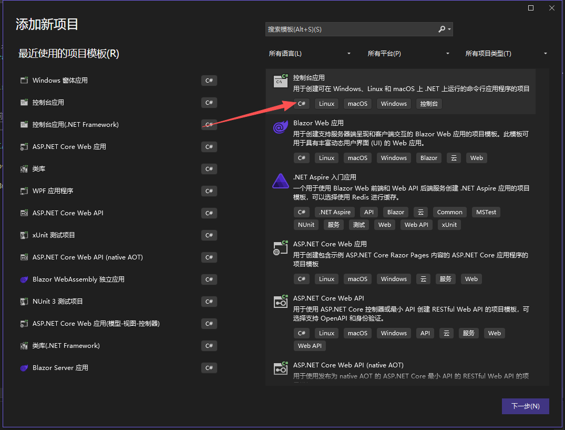Click the Blazor WebAssembly 独立应用 icon
Image resolution: width=565 pixels, height=430 pixels.
click(x=24, y=279)
